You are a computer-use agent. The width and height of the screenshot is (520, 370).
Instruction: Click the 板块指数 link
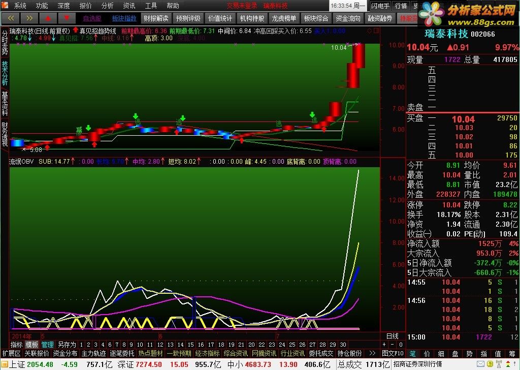[x=124, y=19]
